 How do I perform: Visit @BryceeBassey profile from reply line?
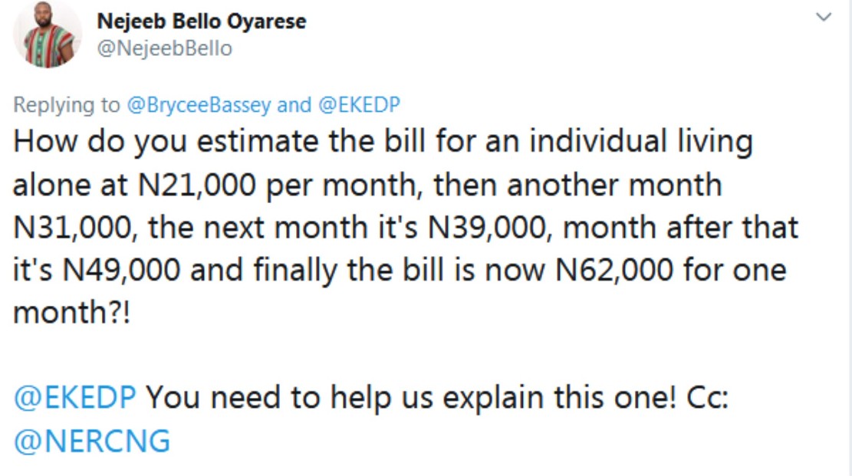coord(199,105)
